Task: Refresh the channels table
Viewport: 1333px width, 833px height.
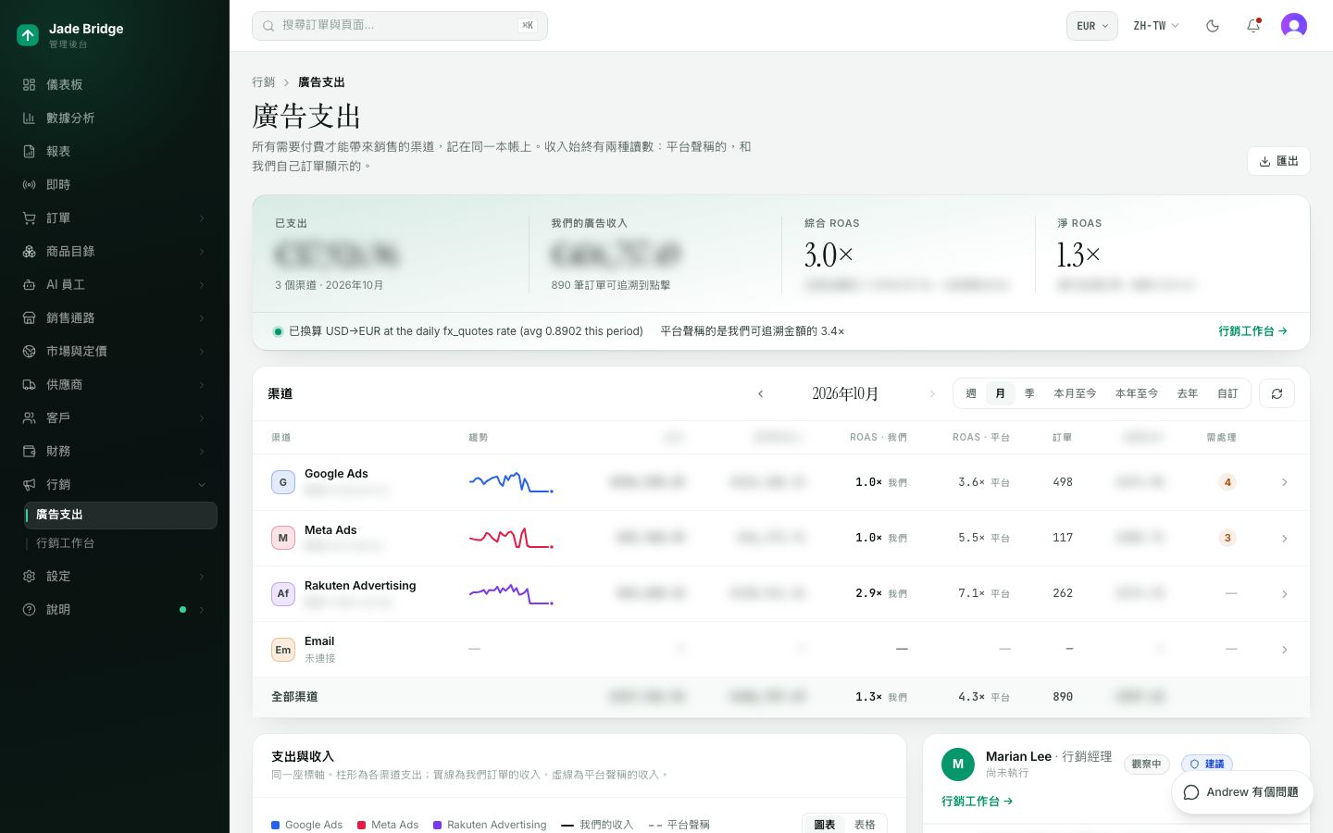Action: (x=1277, y=393)
